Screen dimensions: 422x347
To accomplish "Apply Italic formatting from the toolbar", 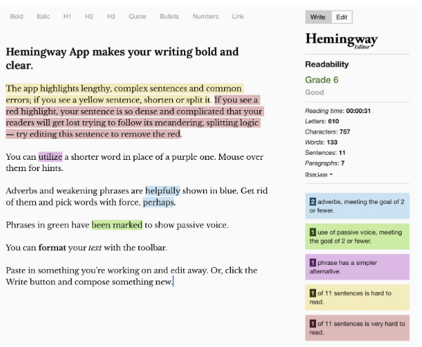I will click(x=43, y=16).
